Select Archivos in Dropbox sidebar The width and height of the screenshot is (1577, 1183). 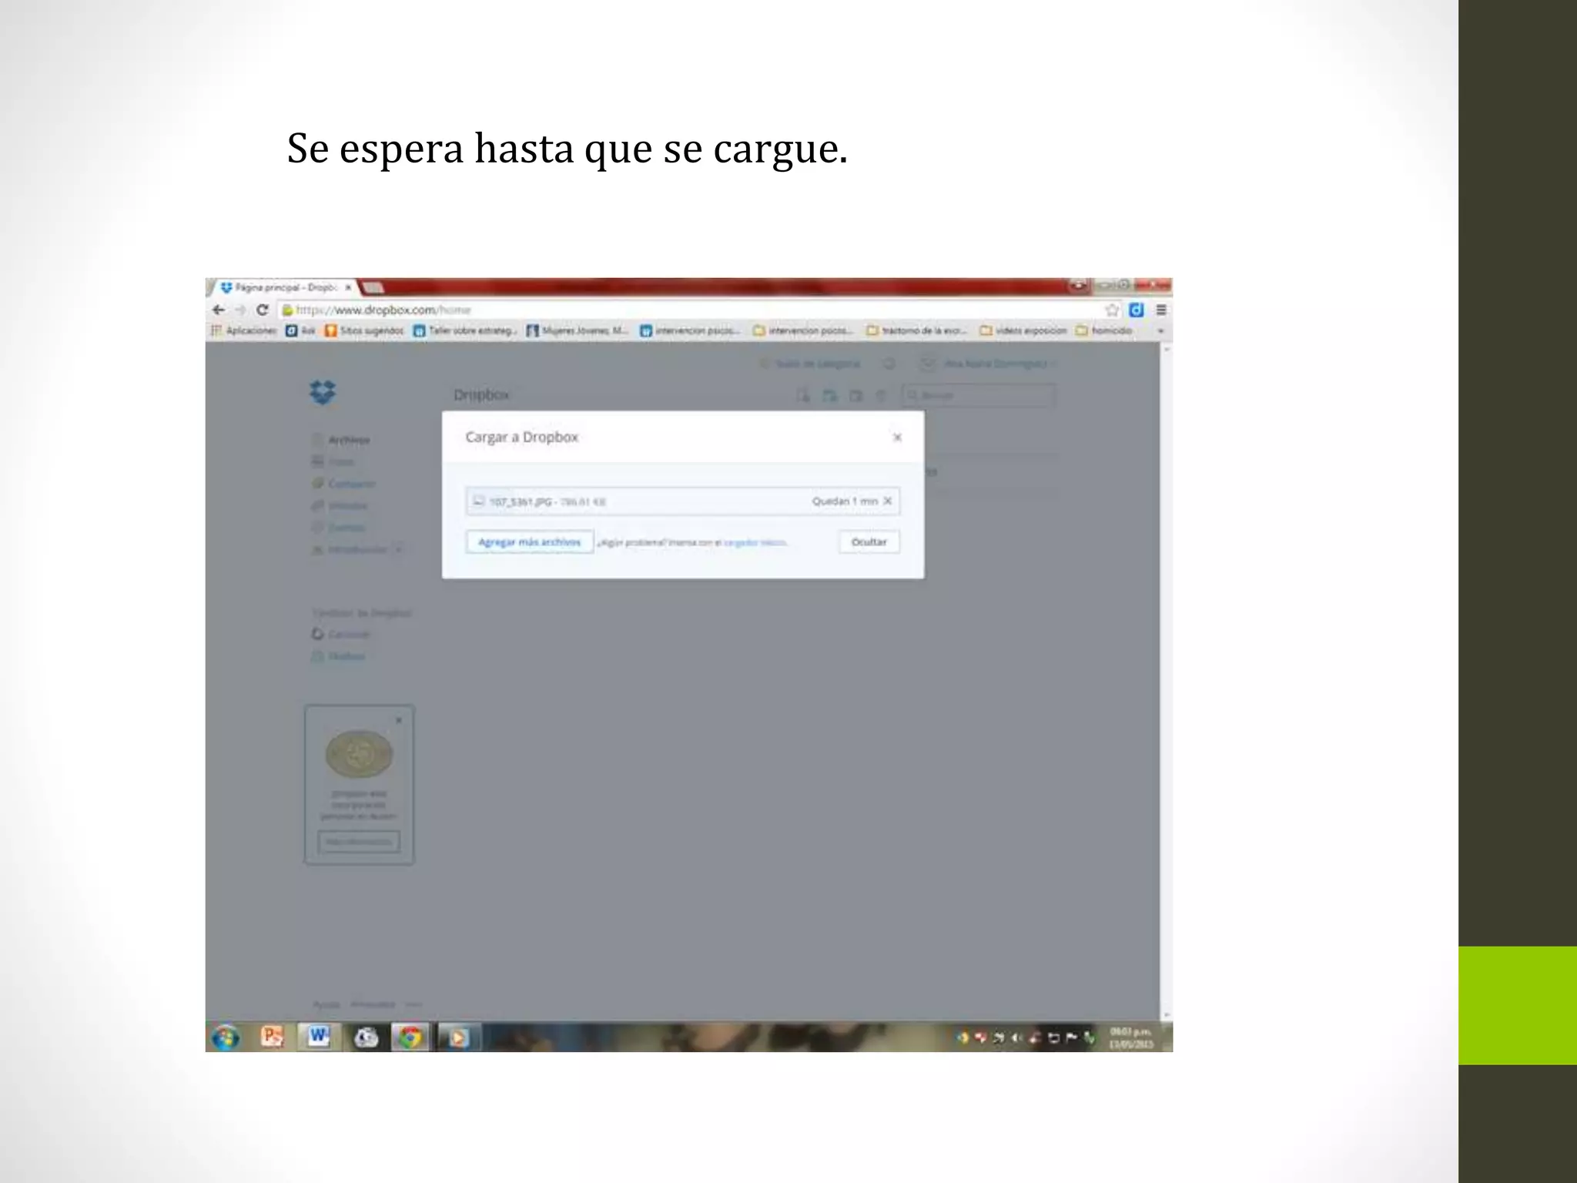[342, 440]
